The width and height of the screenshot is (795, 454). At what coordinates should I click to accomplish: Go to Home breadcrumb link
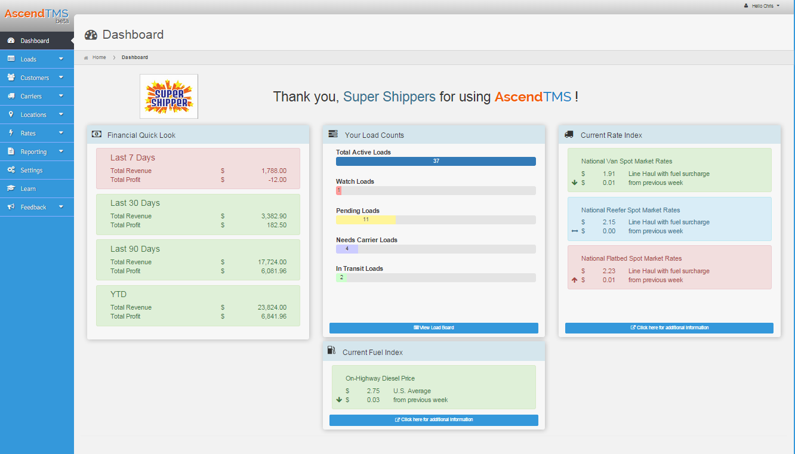coord(99,58)
